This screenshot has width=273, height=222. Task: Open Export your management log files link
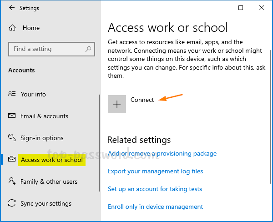(x=155, y=171)
